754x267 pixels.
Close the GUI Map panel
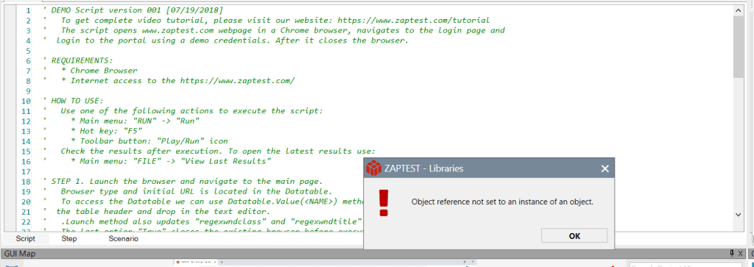click(741, 254)
